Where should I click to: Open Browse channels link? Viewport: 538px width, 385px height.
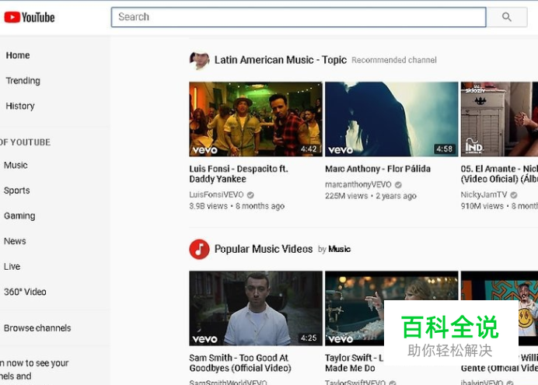pyautogui.click(x=37, y=328)
